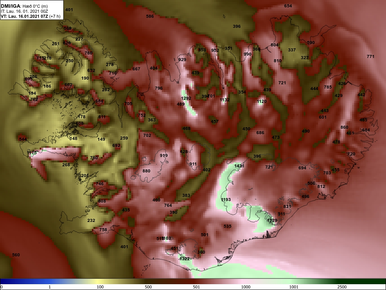Click the 831 value label
The height and width of the screenshot is (290, 386).
pyautogui.click(x=287, y=206)
